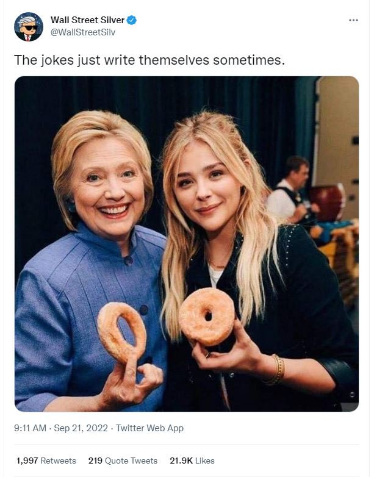Click the 21.9K likes count
Screen dimensions: 374x477
pyautogui.click(x=181, y=461)
